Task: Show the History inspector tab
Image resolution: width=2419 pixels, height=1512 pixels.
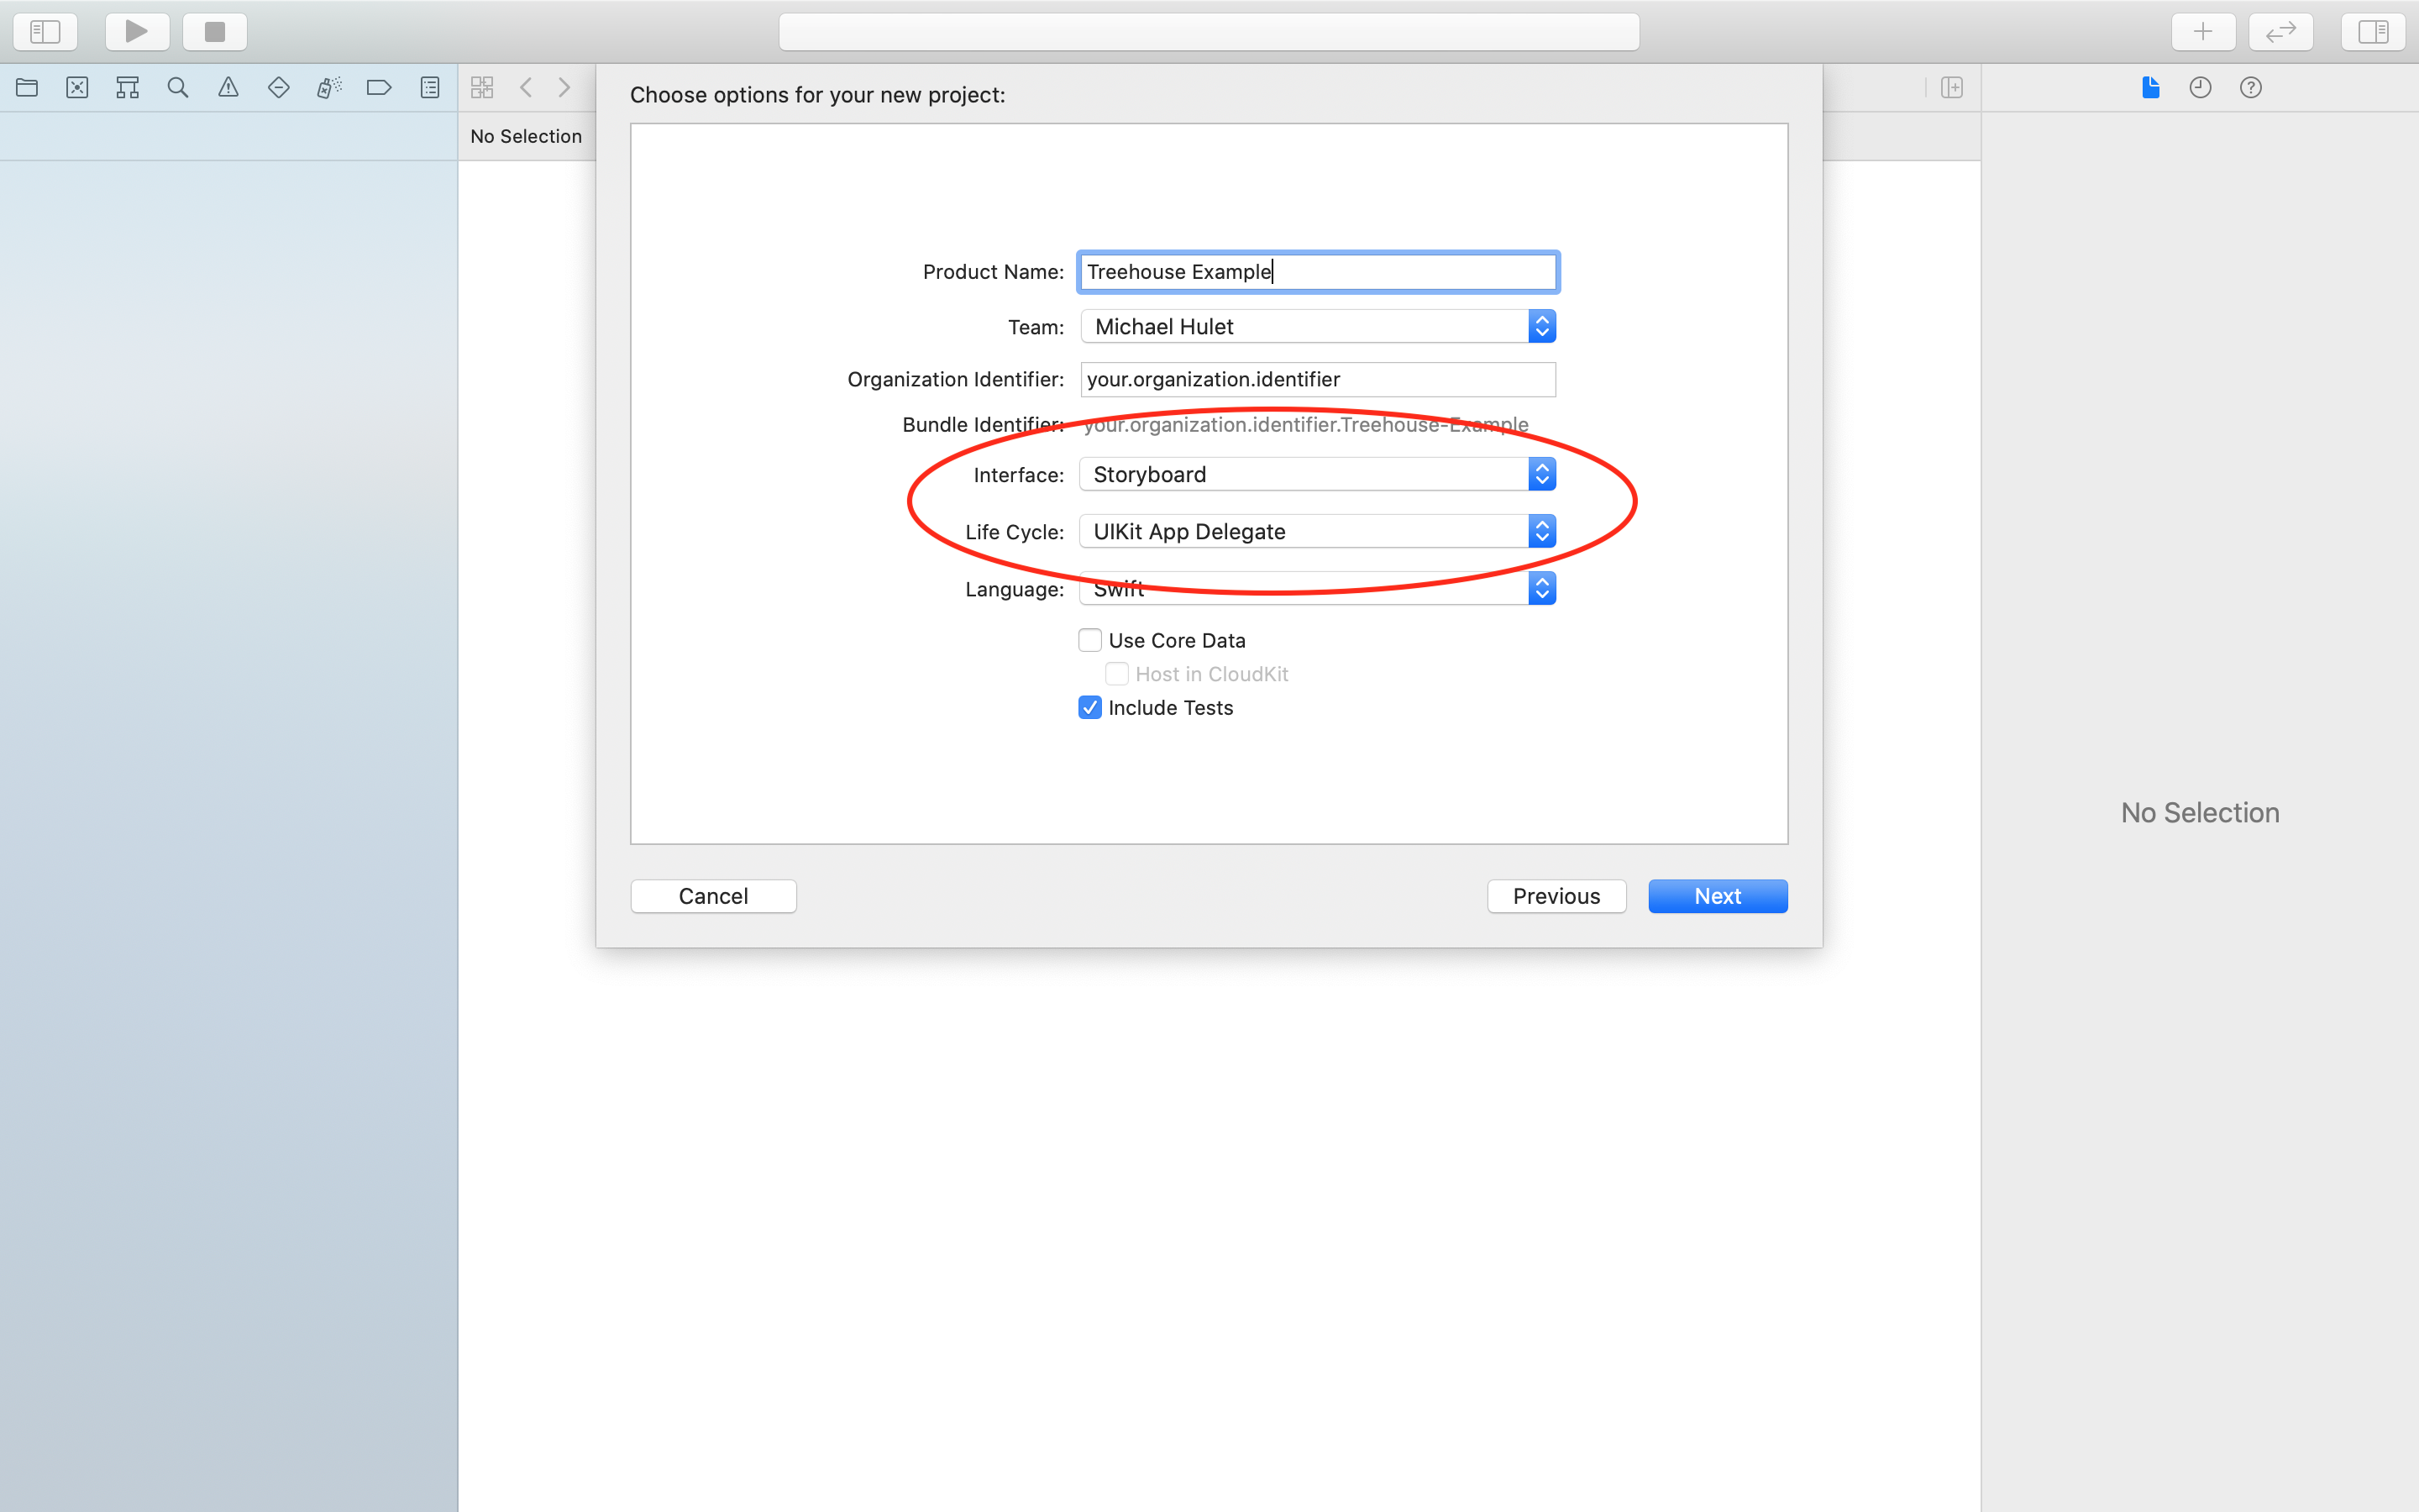Action: [x=2200, y=88]
